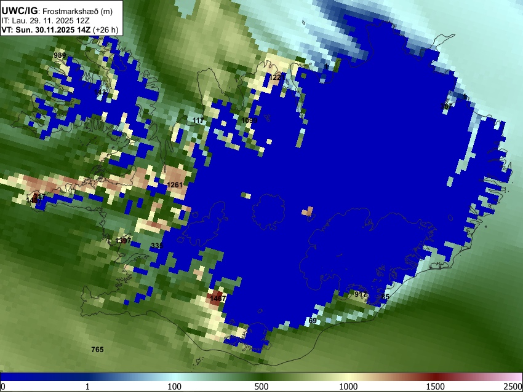Click the 765 value label over the sea
This screenshot has height=392, width=523.
pos(97,350)
